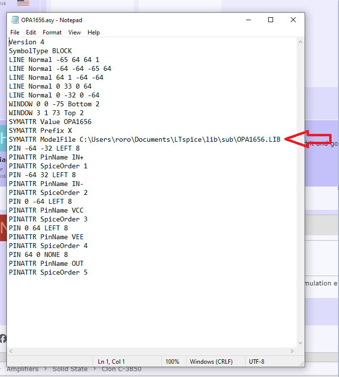Click line 'LINE Normal -64 -64 -65 64'
Viewport: 339px width, 377px height.
click(x=60, y=69)
